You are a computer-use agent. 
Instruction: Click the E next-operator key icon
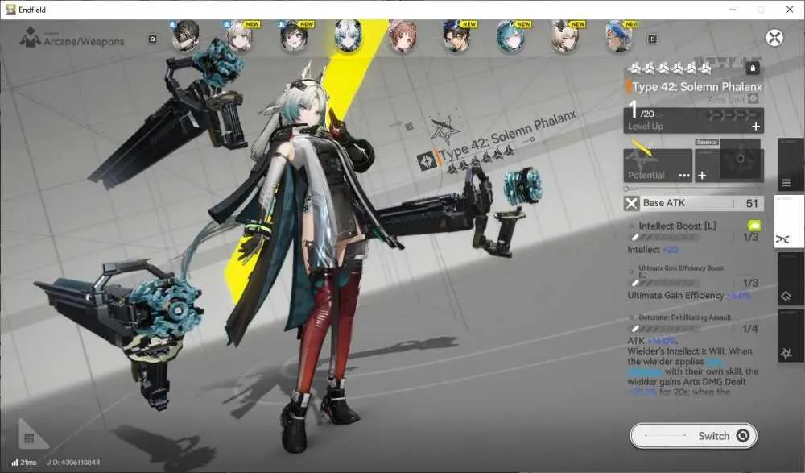coord(652,39)
